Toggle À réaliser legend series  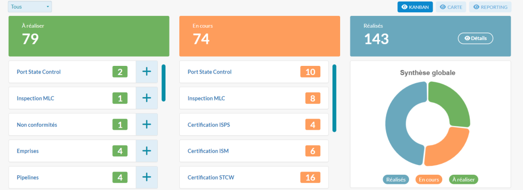[x=464, y=179]
